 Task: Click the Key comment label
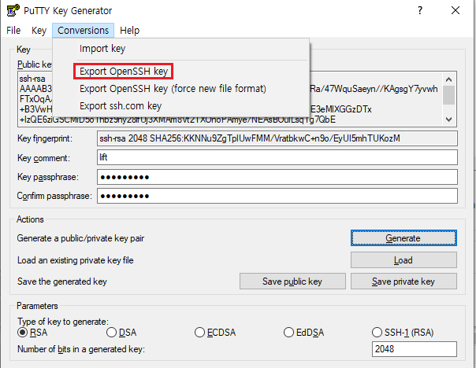[43, 158]
